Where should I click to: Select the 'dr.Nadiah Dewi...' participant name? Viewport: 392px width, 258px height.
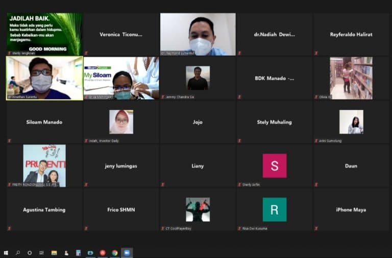click(x=275, y=35)
